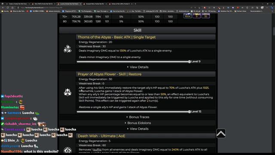Click the Prayer of Abyss Flower skill icon
This screenshot has height=155, width=275.
coord(67,92)
